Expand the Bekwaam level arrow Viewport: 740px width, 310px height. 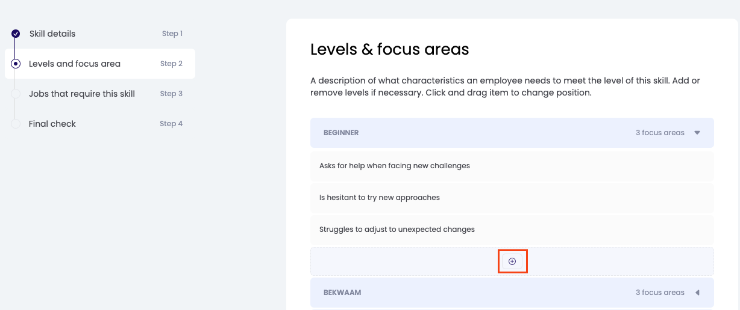click(x=697, y=293)
